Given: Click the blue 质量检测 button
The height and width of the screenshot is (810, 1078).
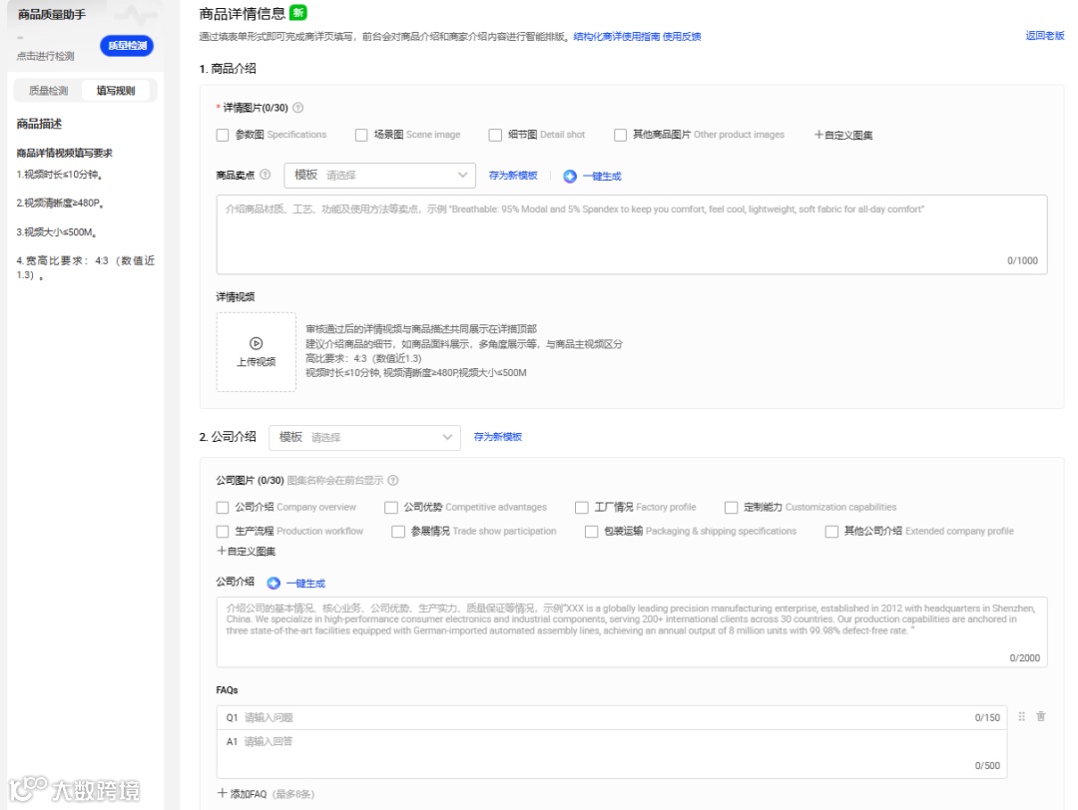Looking at the screenshot, I should pyautogui.click(x=127, y=45).
